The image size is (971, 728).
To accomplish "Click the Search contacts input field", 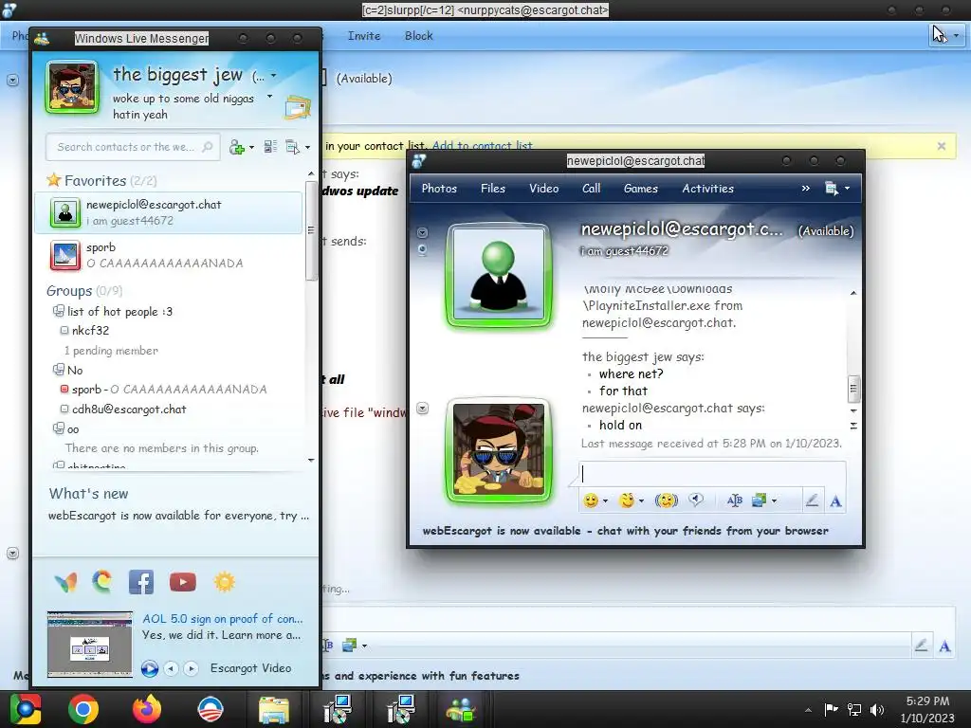I will click(133, 147).
